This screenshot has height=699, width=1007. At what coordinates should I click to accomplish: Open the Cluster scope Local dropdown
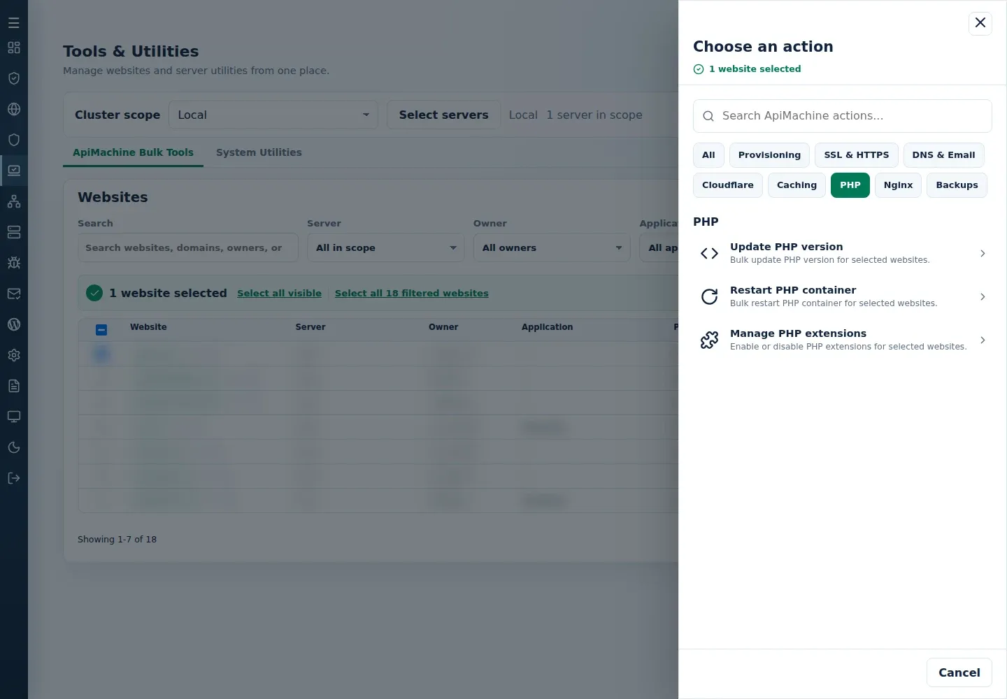(x=273, y=115)
